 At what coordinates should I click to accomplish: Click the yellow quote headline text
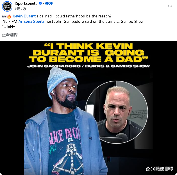[x=88, y=53]
